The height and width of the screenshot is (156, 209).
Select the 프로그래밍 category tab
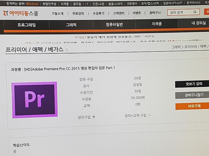click(x=26, y=25)
